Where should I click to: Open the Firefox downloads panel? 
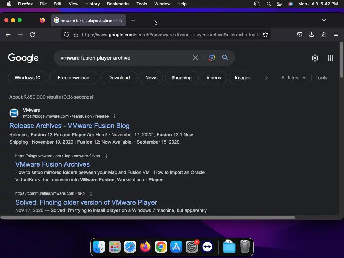(311, 34)
